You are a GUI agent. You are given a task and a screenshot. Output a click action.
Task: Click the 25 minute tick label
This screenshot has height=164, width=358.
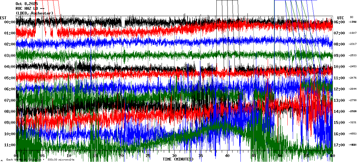click(148, 156)
